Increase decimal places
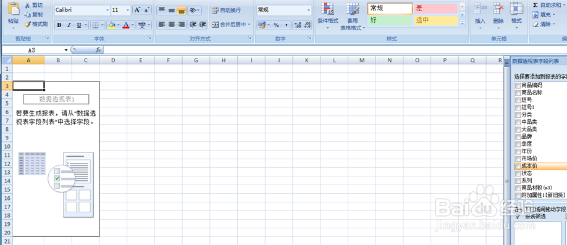The height and width of the screenshot is (245, 567). (x=298, y=25)
